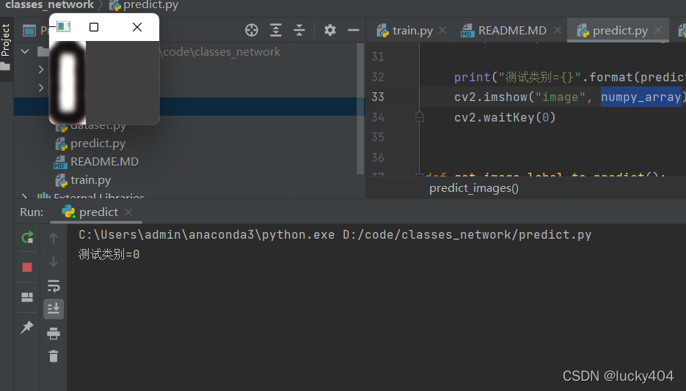Close the README.MD editor tab
686x391 pixels.
pyautogui.click(x=558, y=30)
